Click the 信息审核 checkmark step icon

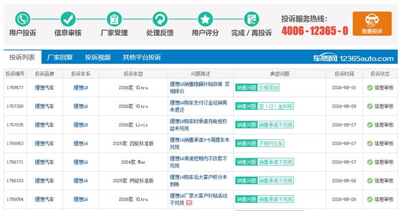click(x=68, y=19)
